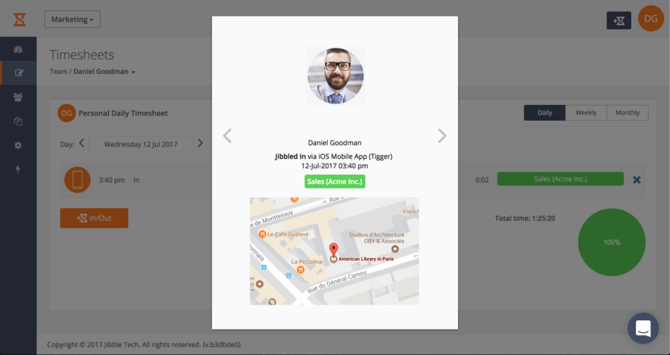
Task: Delete the 3:40 pm entry with X
Action: (x=637, y=179)
